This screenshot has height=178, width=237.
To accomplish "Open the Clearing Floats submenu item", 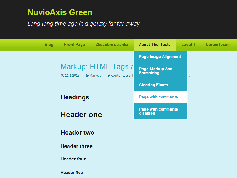I will 153,85.
